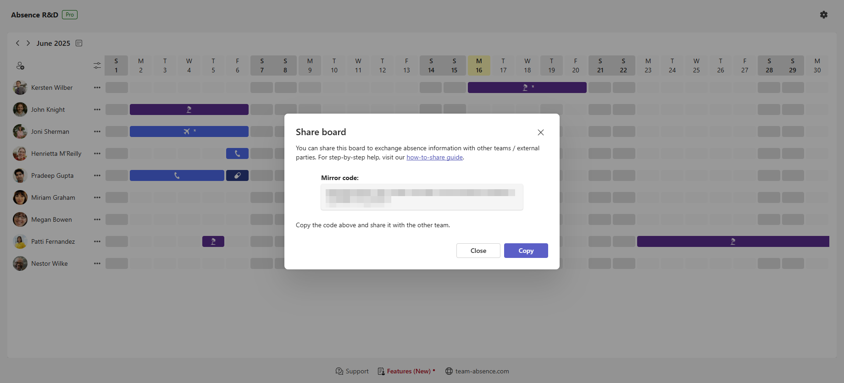Image resolution: width=844 pixels, height=383 pixels.
Task: Select Kersten Wilber's purple vacation bar
Action: tap(527, 88)
